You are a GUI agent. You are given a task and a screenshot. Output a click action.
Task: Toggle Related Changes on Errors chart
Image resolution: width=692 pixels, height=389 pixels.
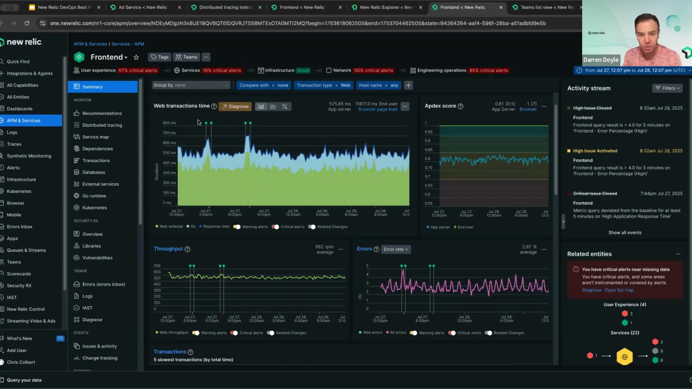coord(488,333)
